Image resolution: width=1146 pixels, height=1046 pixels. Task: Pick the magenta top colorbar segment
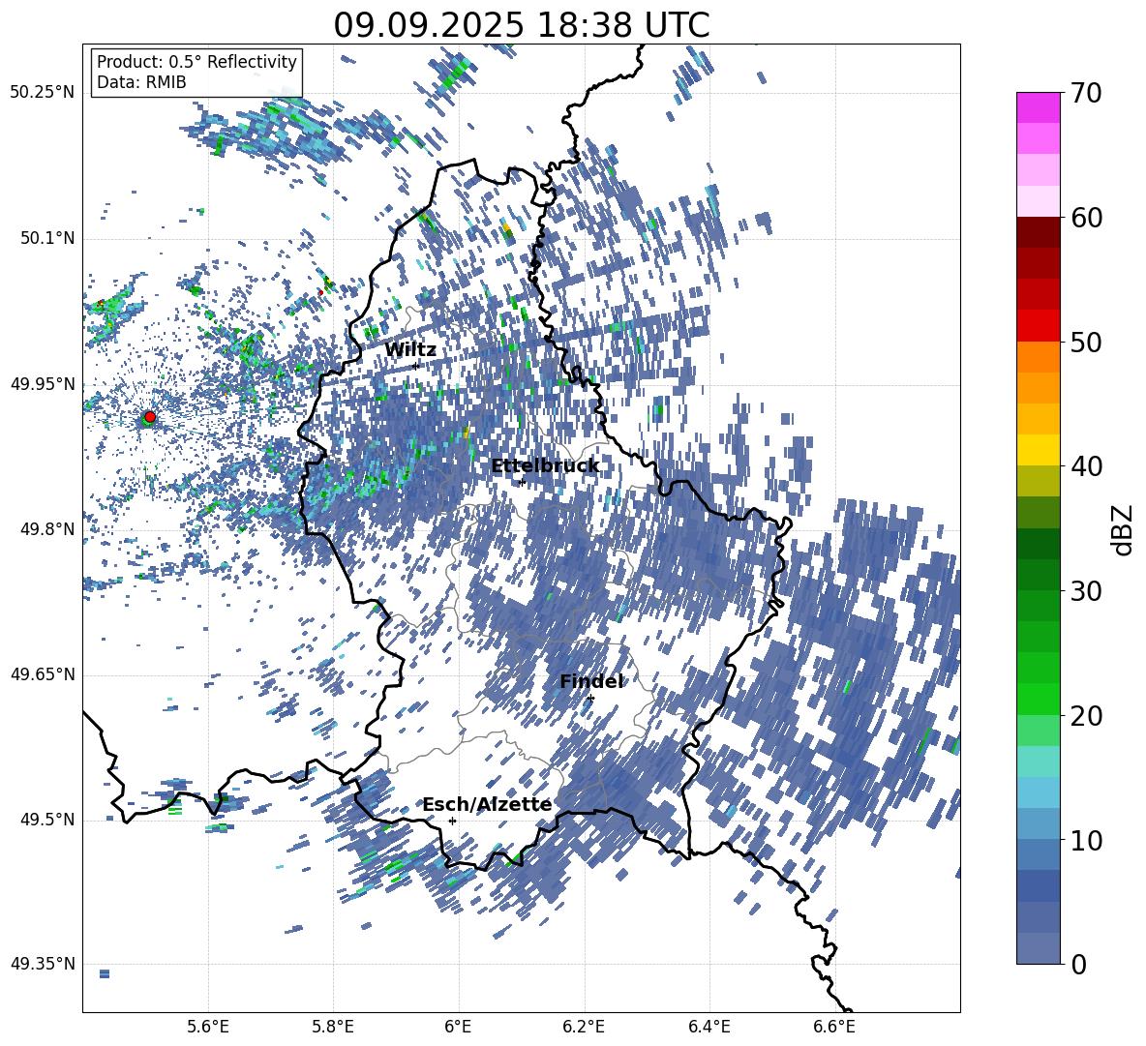click(x=1038, y=107)
